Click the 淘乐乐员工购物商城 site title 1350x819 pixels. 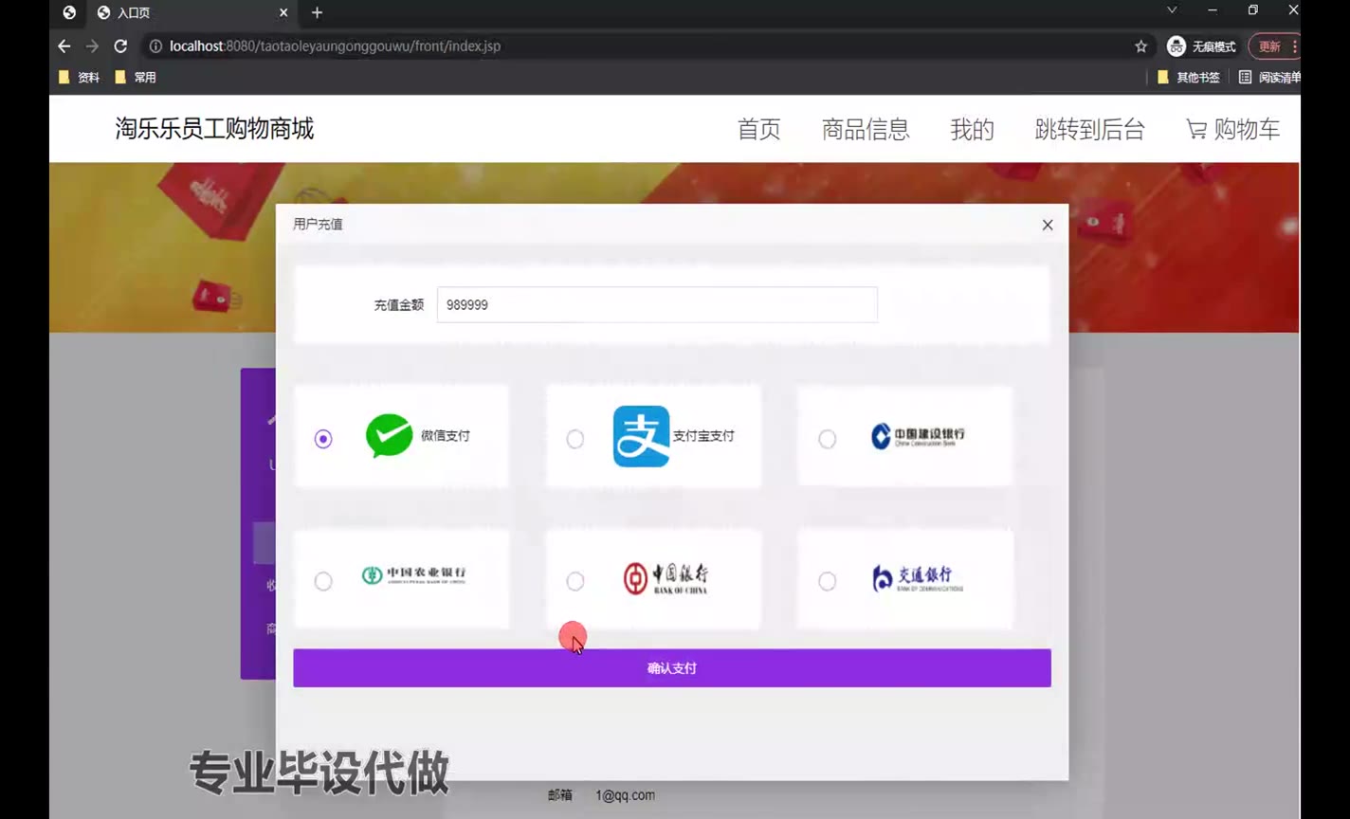click(214, 129)
